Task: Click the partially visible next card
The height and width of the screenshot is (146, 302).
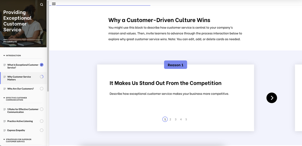Action: point(298,98)
